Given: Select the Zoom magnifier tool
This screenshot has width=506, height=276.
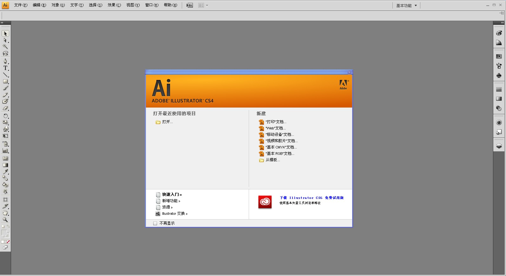Looking at the screenshot, I should pyautogui.click(x=5, y=220).
